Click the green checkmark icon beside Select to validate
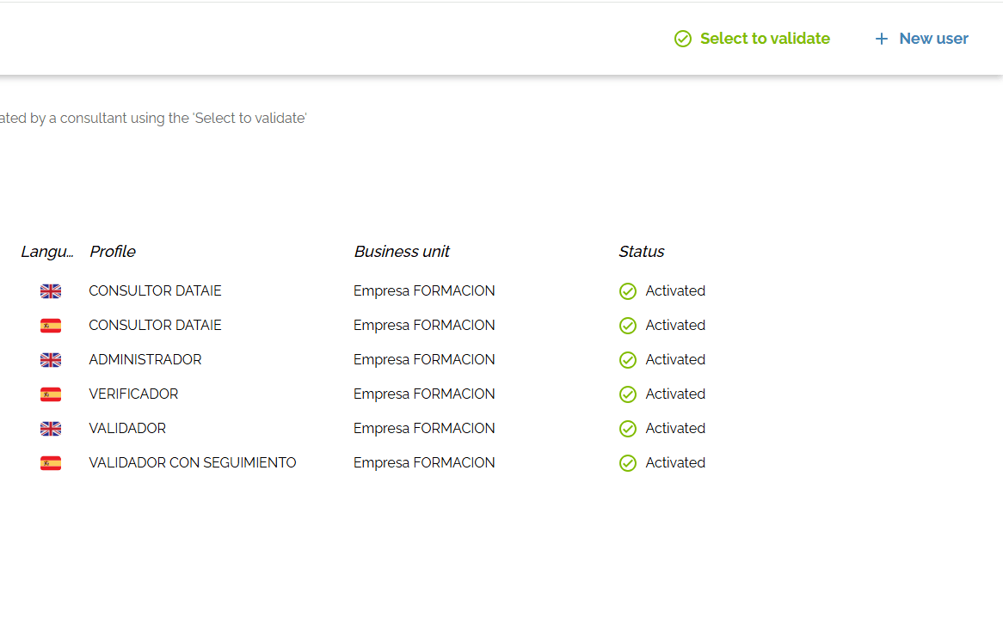 [682, 39]
